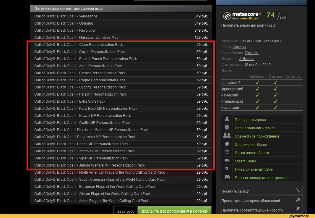Click the Spanish subtitles checkmark
The height and width of the screenshot is (218, 315).
(275, 107)
